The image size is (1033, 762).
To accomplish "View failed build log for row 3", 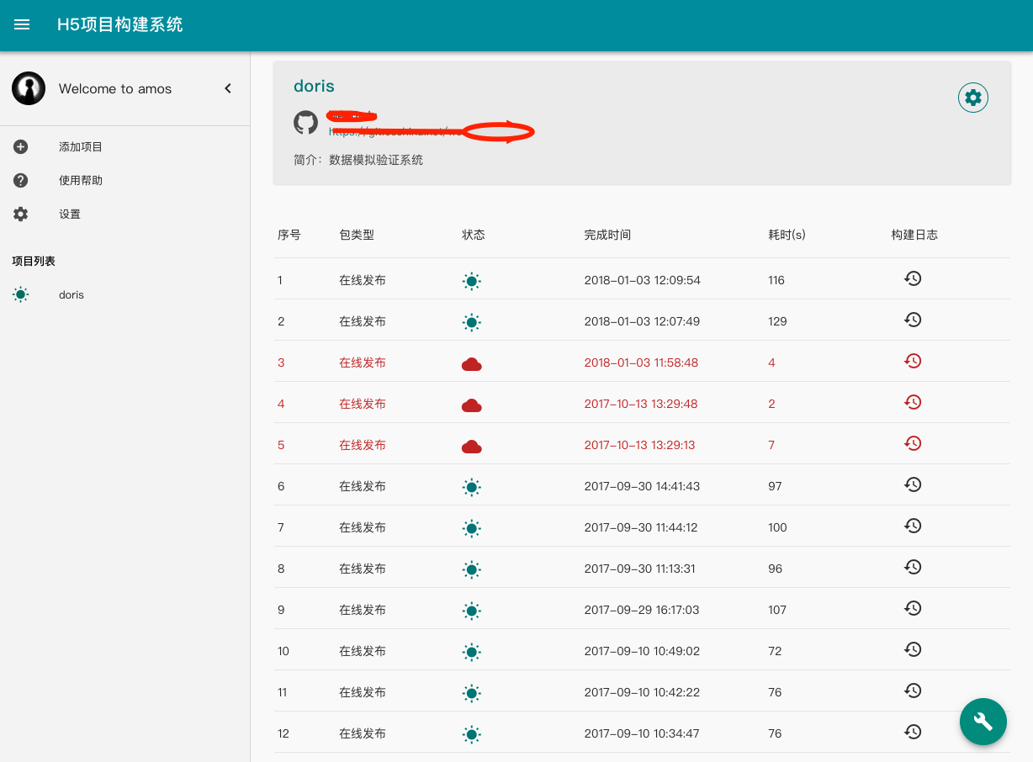I will (913, 361).
